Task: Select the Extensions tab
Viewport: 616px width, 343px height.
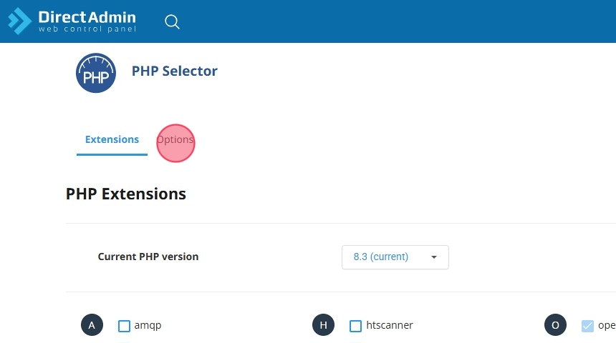Action: coord(112,140)
